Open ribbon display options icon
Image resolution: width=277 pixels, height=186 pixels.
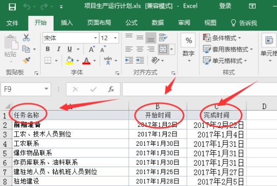click(252, 6)
